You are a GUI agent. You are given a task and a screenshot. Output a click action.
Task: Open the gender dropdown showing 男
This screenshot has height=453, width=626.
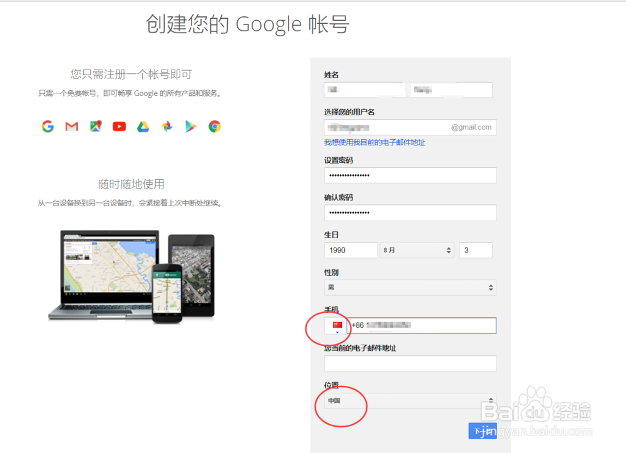coord(411,288)
